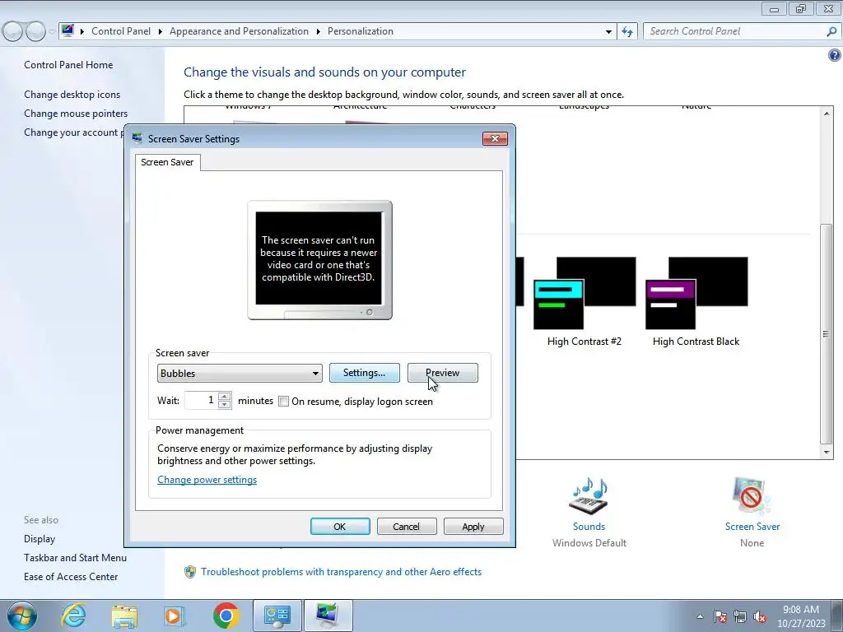This screenshot has height=632, width=843.
Task: Switch to the Screen Saver Settings taskbar button
Action: coord(328,616)
